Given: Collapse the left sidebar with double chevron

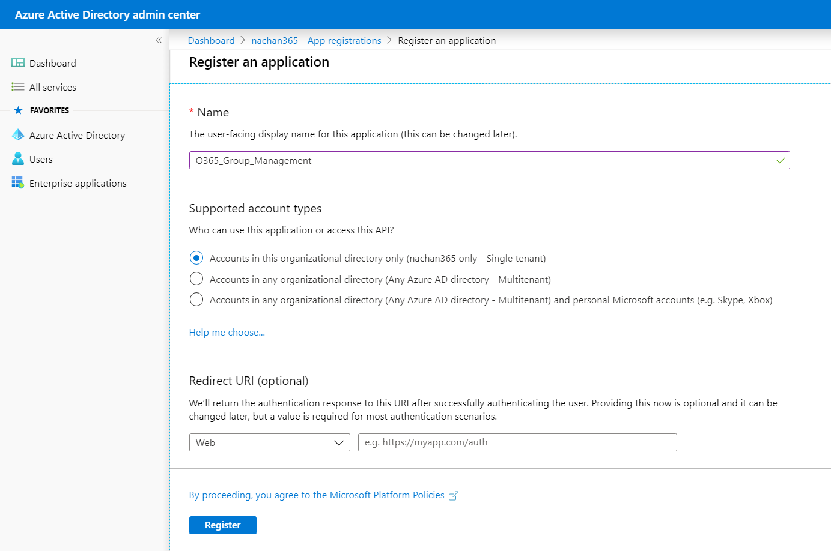Looking at the screenshot, I should (159, 40).
